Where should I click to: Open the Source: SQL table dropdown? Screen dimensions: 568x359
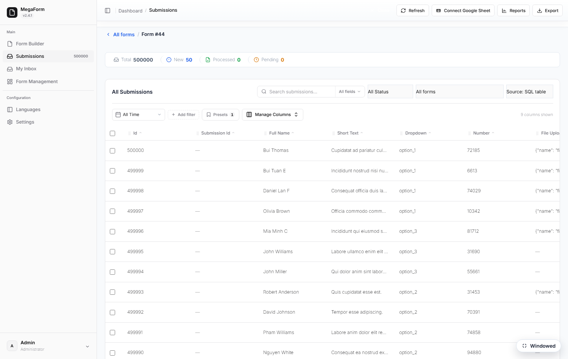[530, 92]
